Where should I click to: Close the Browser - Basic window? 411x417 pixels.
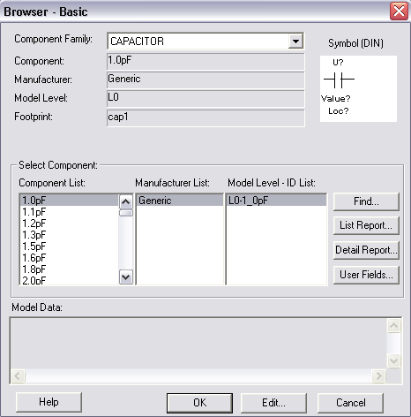(x=399, y=11)
